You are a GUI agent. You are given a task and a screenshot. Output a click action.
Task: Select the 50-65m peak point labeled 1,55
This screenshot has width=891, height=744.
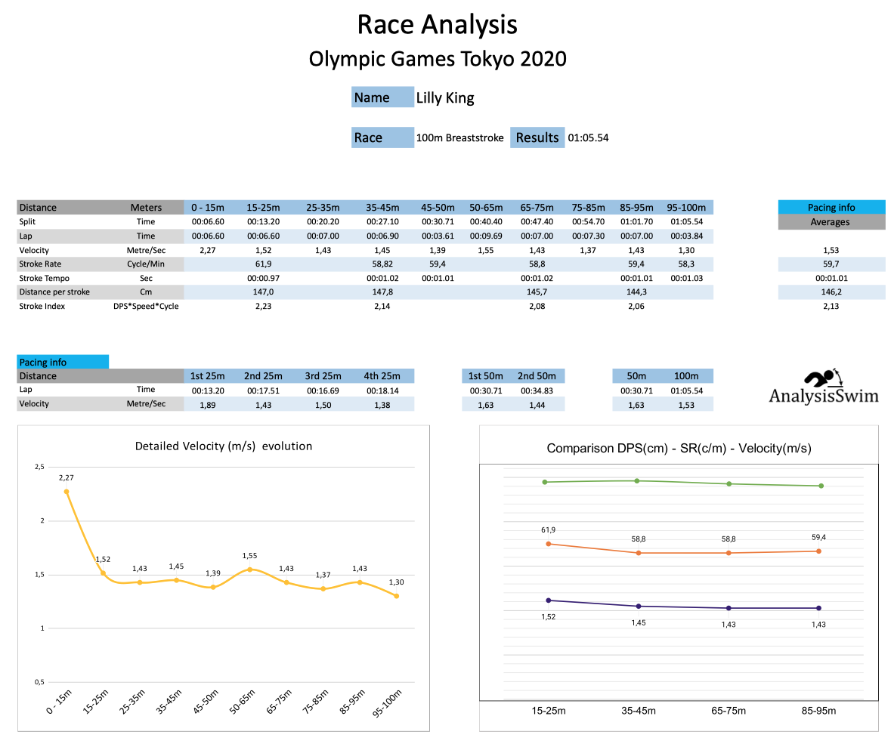coord(250,570)
